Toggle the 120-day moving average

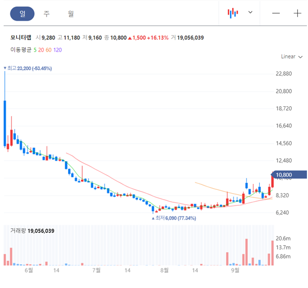tap(57, 50)
